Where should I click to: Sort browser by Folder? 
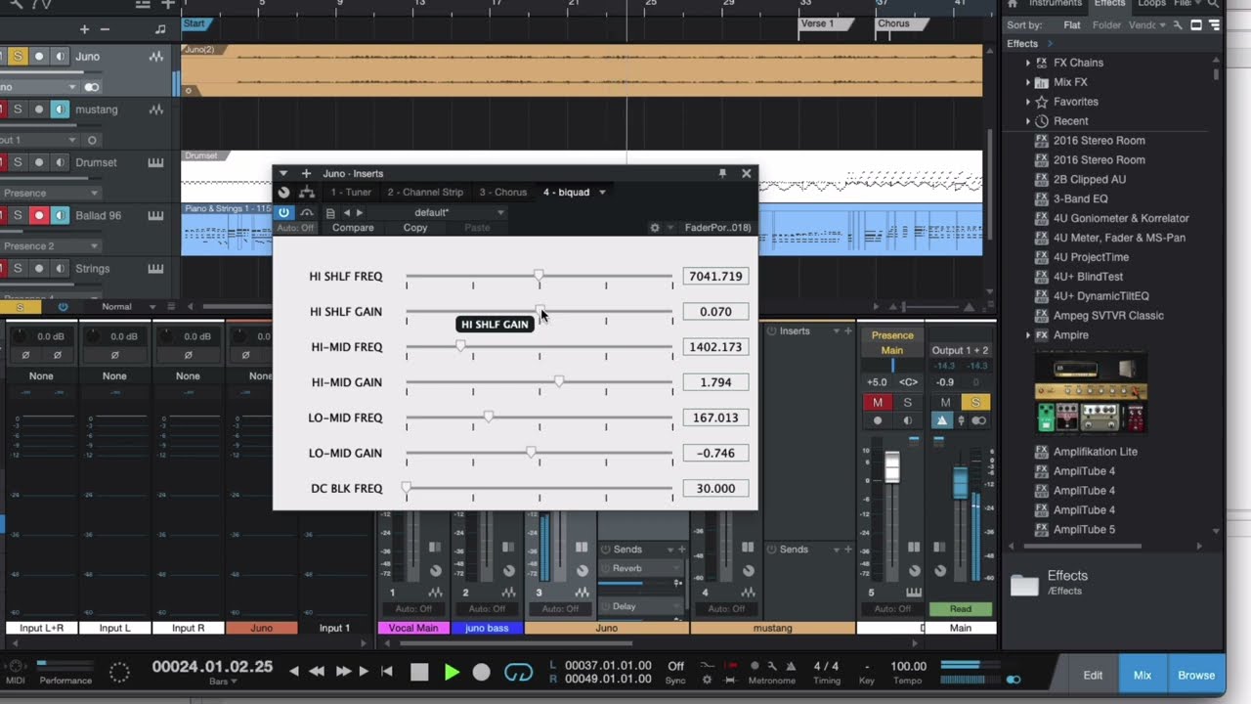tap(1106, 25)
